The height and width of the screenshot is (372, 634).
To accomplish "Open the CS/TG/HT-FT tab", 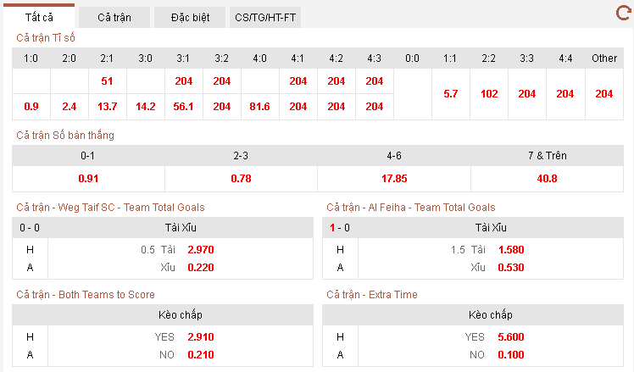I will coord(266,17).
